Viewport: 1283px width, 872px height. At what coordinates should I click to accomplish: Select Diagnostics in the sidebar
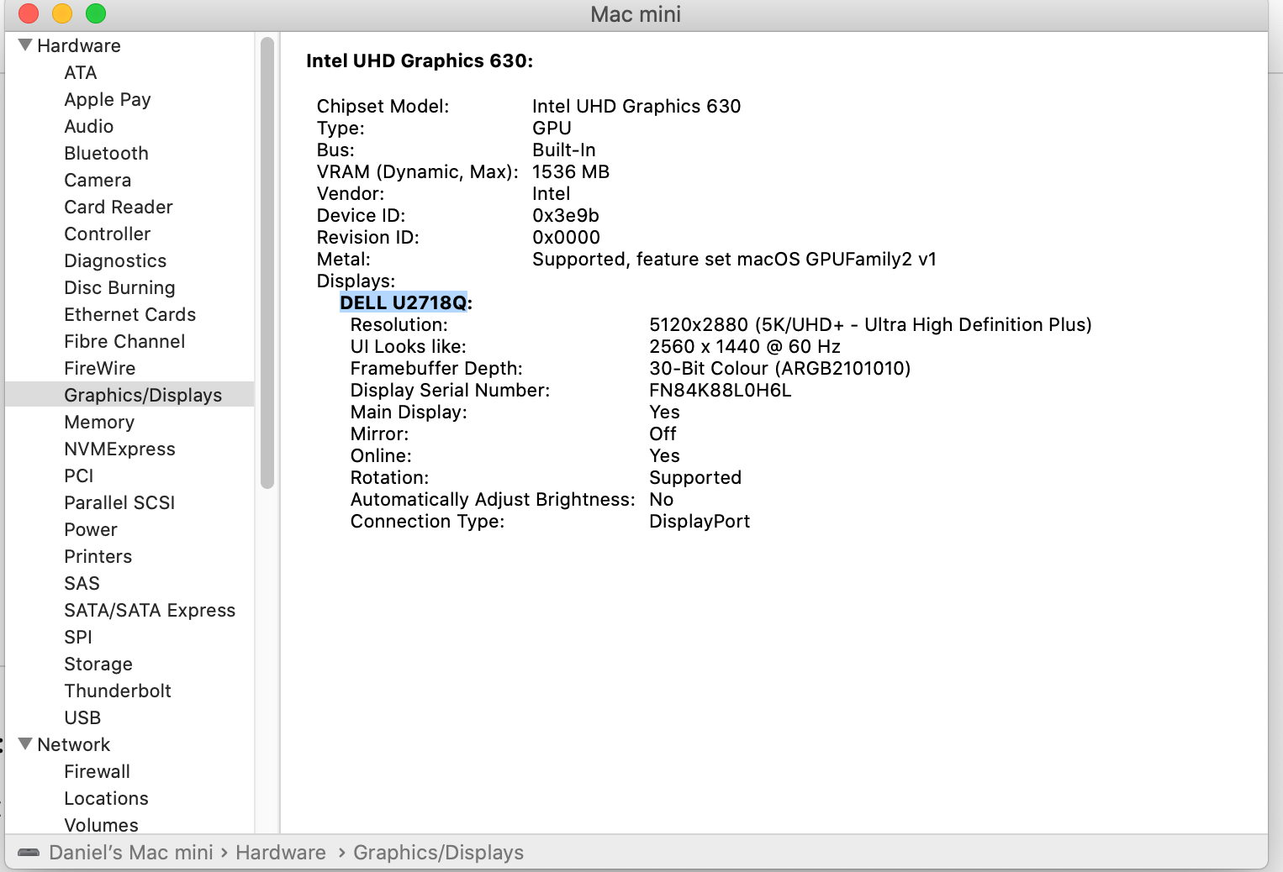click(115, 260)
